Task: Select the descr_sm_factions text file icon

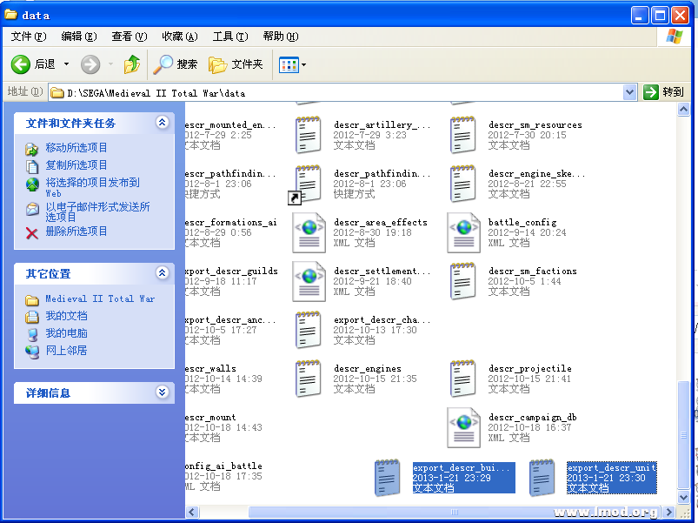Action: [x=464, y=281]
